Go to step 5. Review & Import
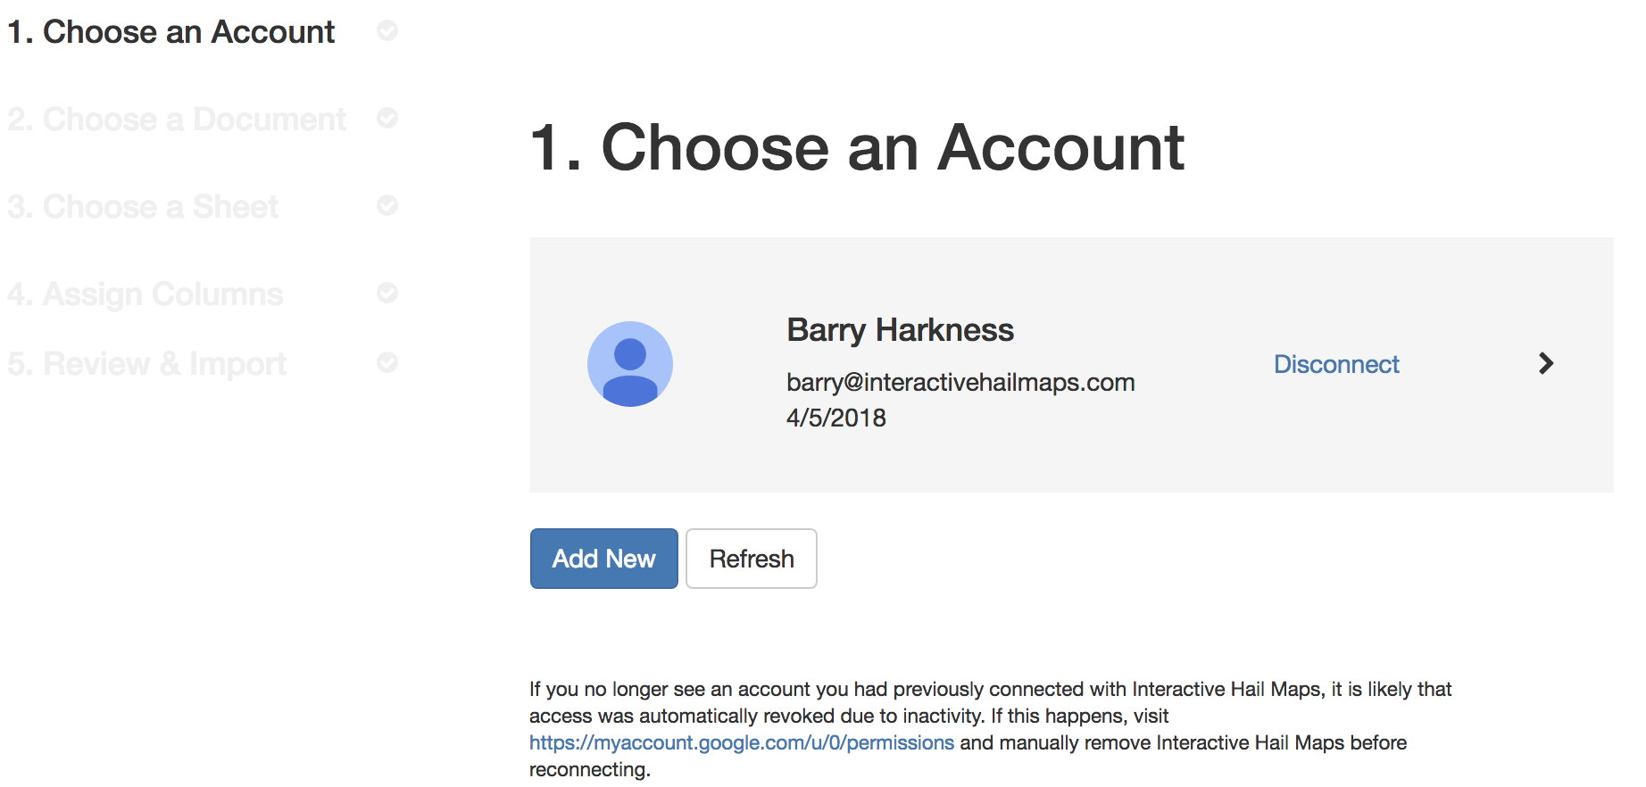Image resolution: width=1646 pixels, height=787 pixels. click(147, 364)
